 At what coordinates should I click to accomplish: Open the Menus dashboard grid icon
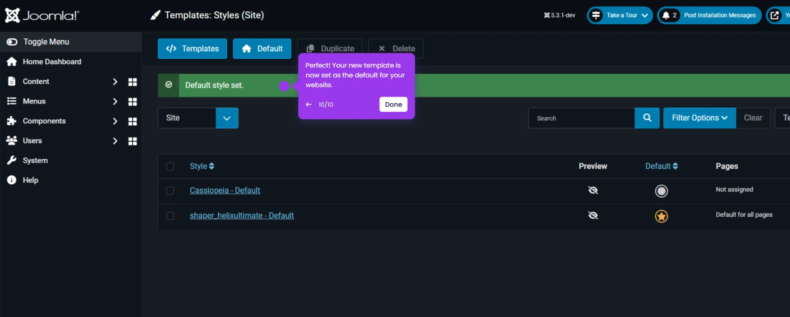coord(133,102)
